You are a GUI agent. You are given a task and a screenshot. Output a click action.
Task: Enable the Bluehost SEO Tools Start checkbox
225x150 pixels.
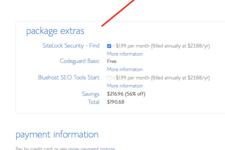click(109, 78)
